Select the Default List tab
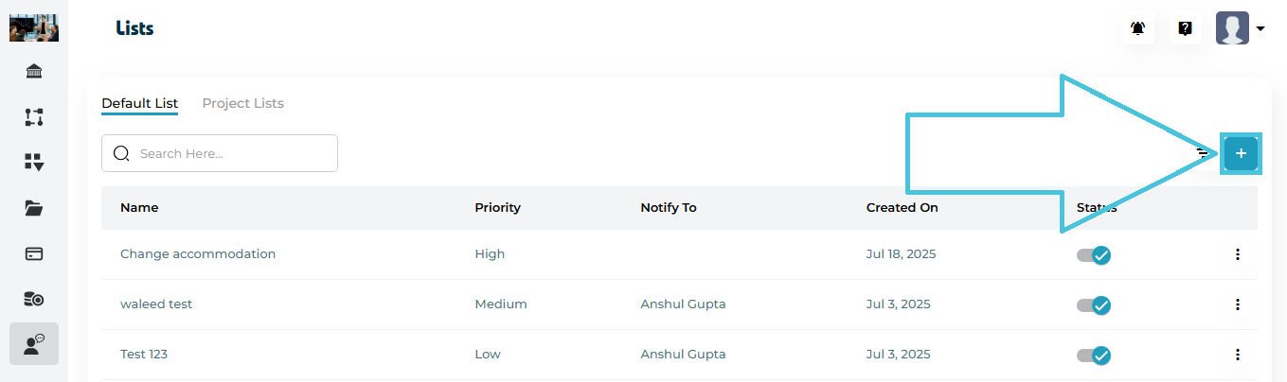1287x382 pixels. [x=139, y=103]
